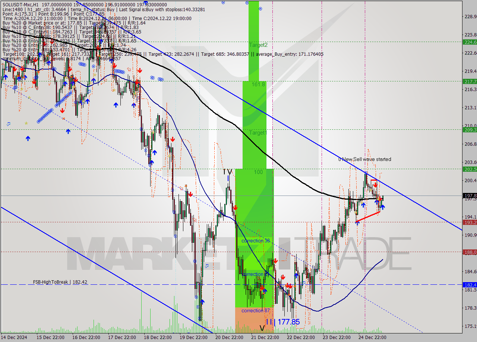The width and height of the screenshot is (477, 342).
Task: Click the 'correction 87' label
Action: [x=256, y=310]
